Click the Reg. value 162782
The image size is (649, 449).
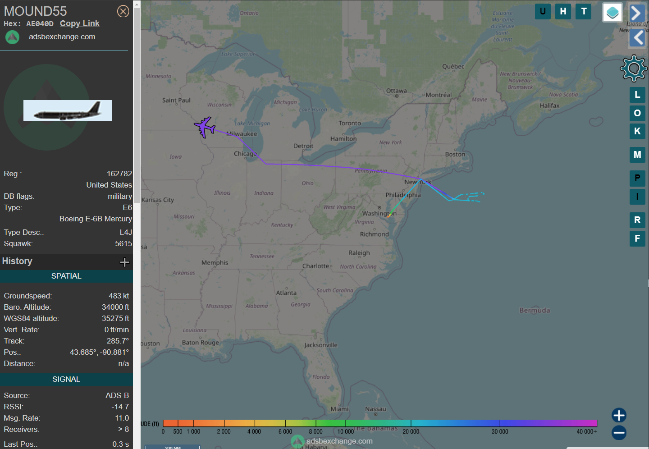(x=119, y=174)
